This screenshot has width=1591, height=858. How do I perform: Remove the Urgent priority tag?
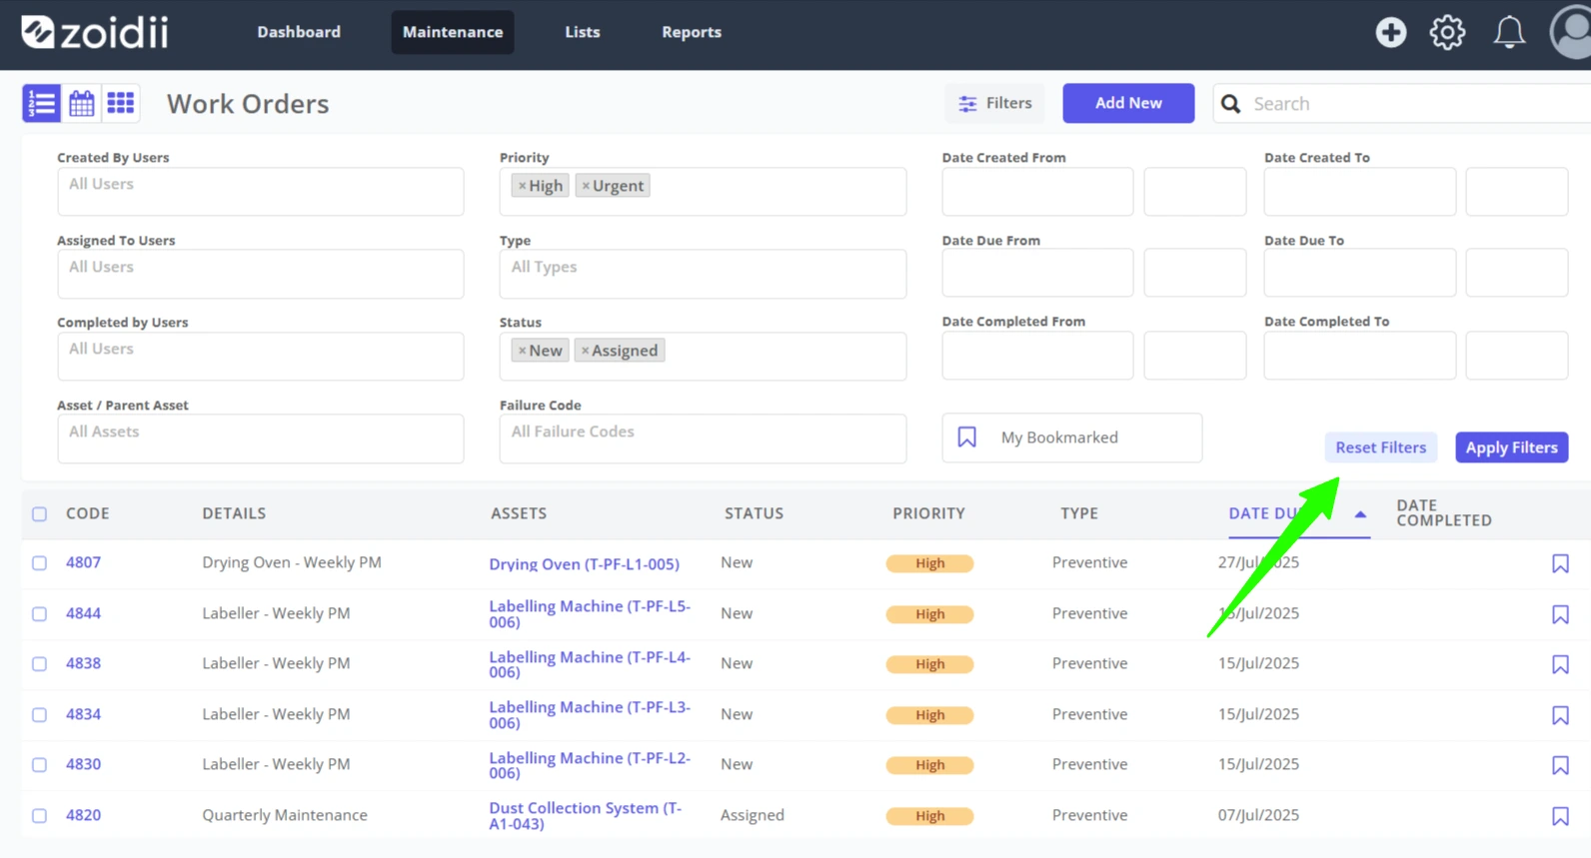click(586, 186)
